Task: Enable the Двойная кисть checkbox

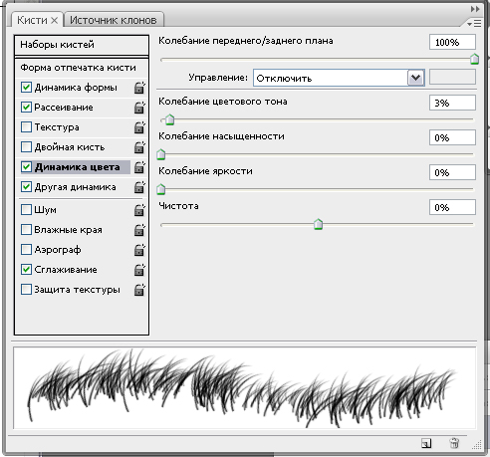Action: 26,147
